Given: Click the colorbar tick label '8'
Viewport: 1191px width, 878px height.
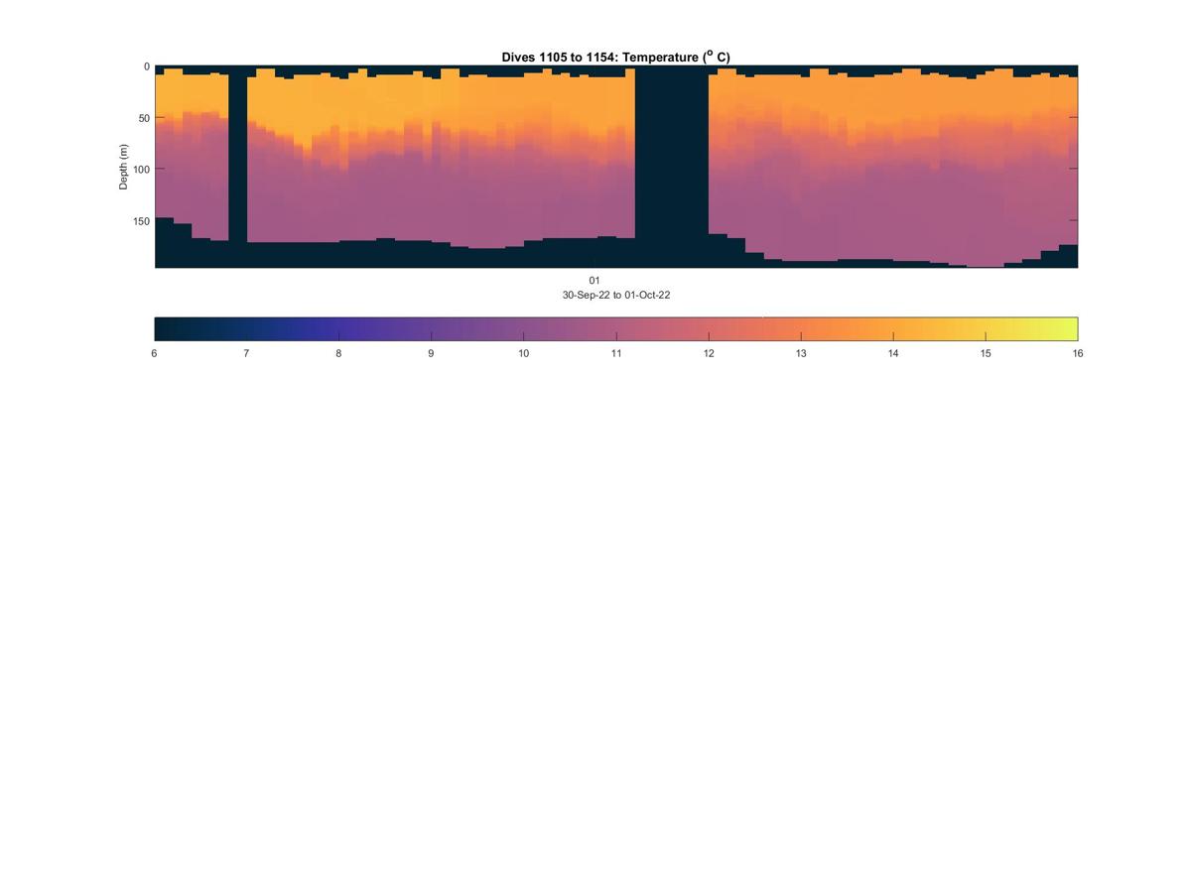Looking at the screenshot, I should point(338,353).
